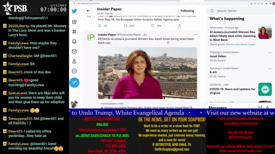Like the mask mandate tweet (748)
This screenshot has height=154, width=275.
pyautogui.click(x=153, y=26)
